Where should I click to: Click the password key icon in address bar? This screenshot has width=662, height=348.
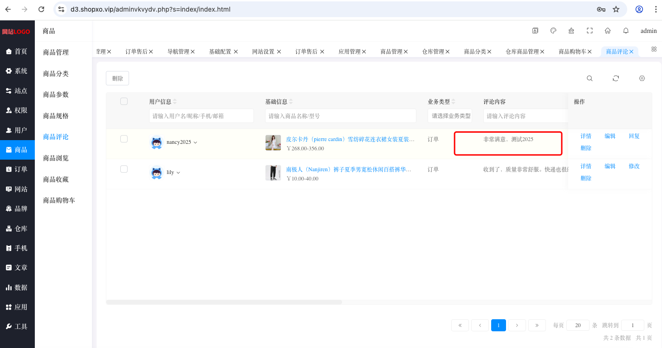click(601, 9)
